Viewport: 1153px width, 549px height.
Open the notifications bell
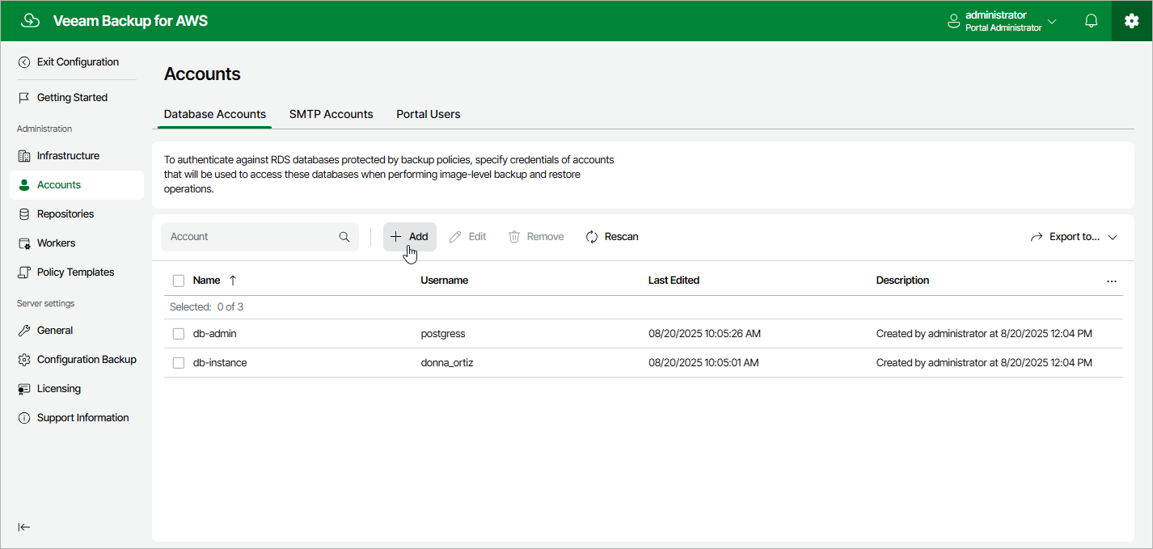coord(1092,21)
